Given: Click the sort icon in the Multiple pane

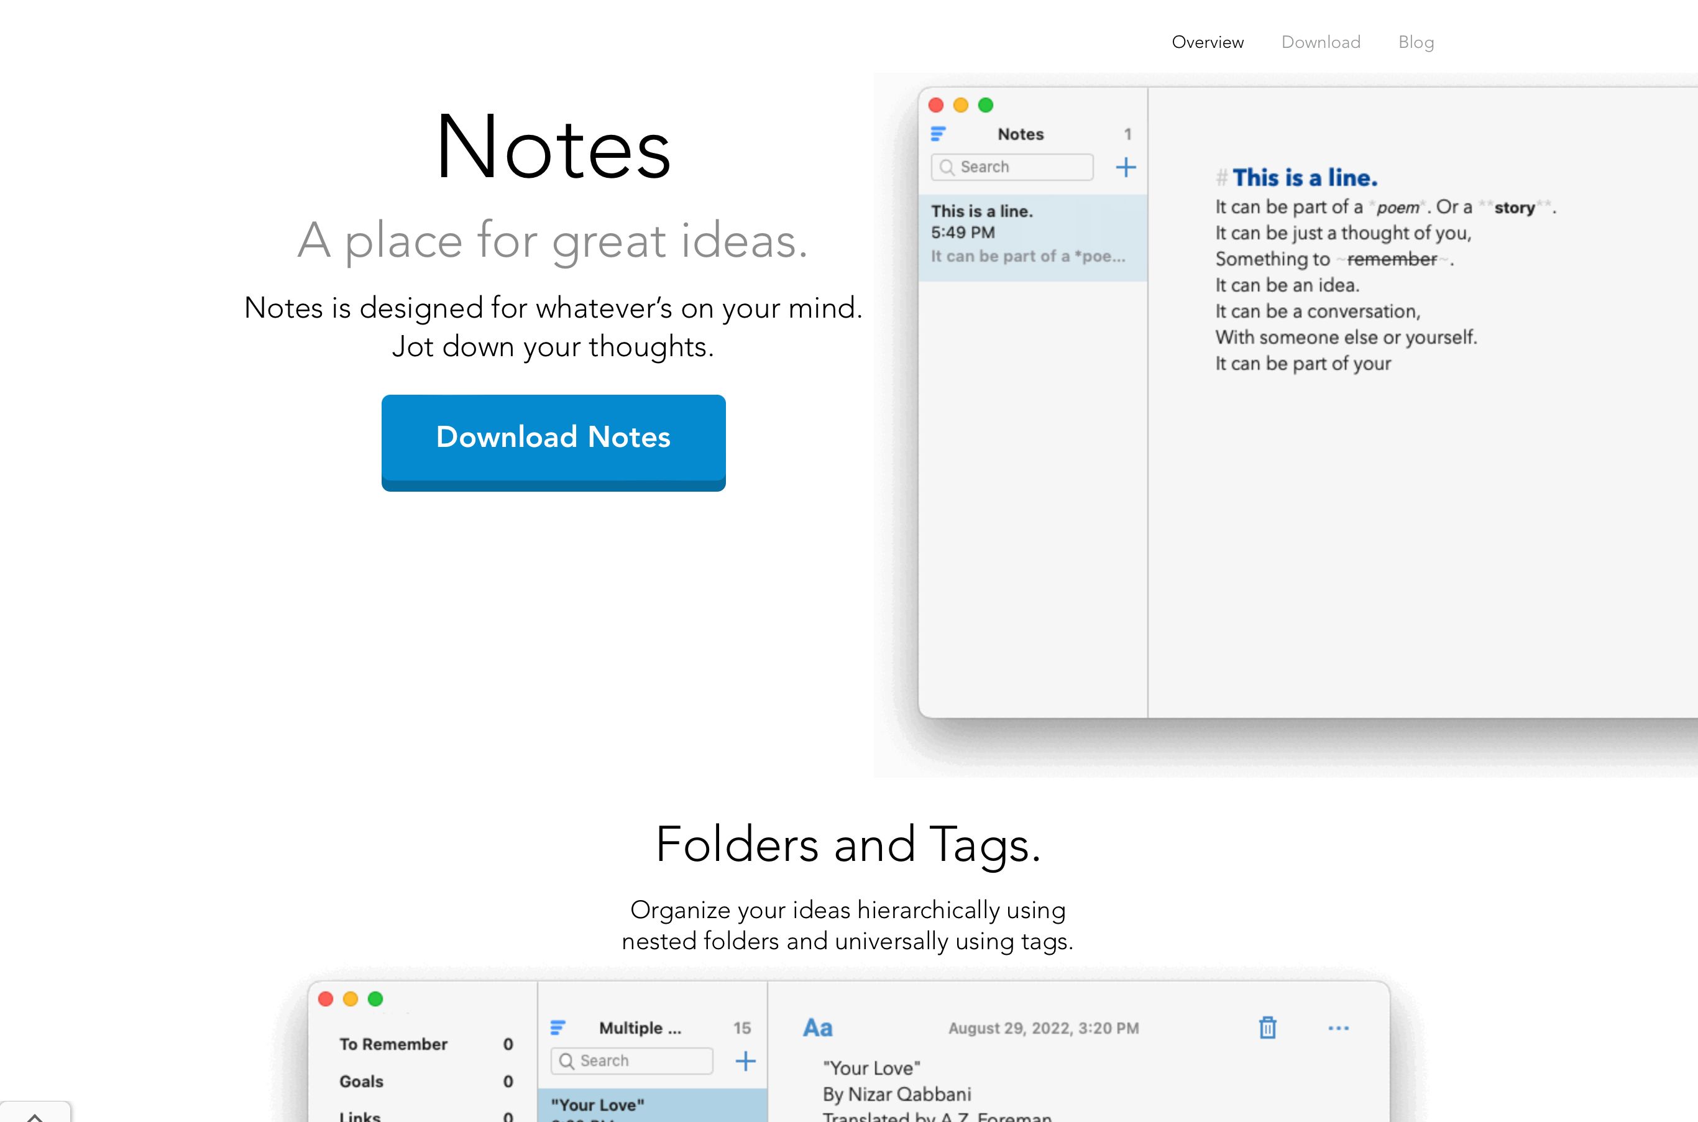Looking at the screenshot, I should (557, 1027).
